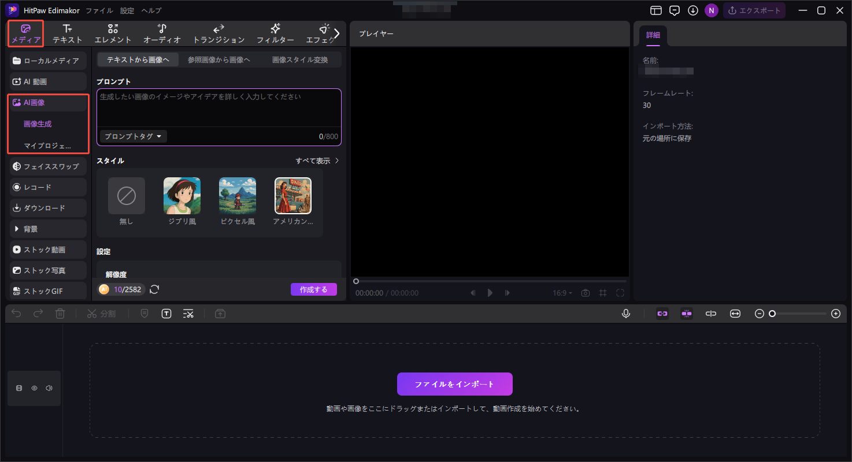Collapse the AI画像 sidebar section
Image resolution: width=852 pixels, height=462 pixels.
tap(49, 102)
